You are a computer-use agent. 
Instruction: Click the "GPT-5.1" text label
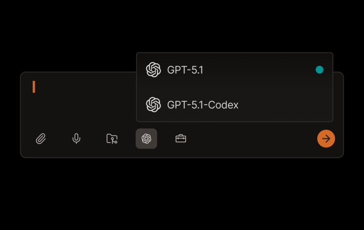(185, 70)
